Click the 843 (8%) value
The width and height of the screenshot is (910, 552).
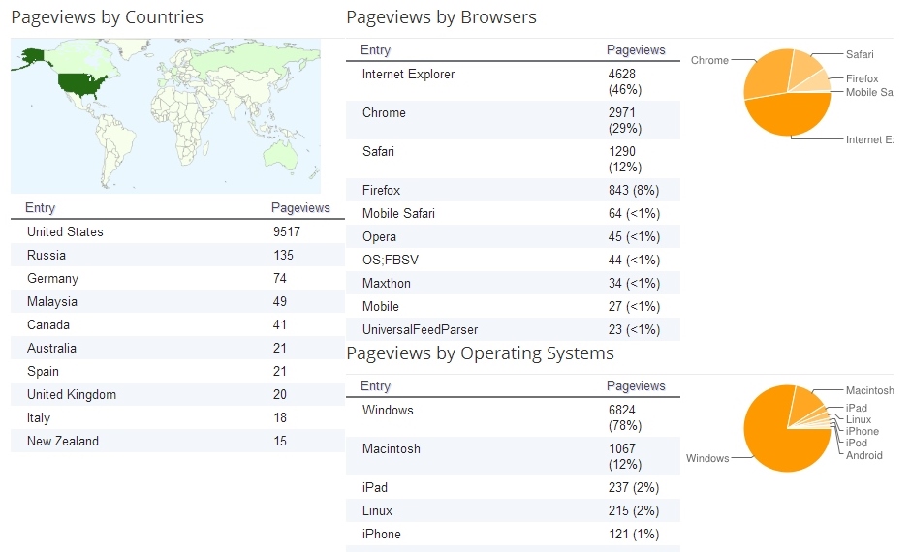click(634, 190)
